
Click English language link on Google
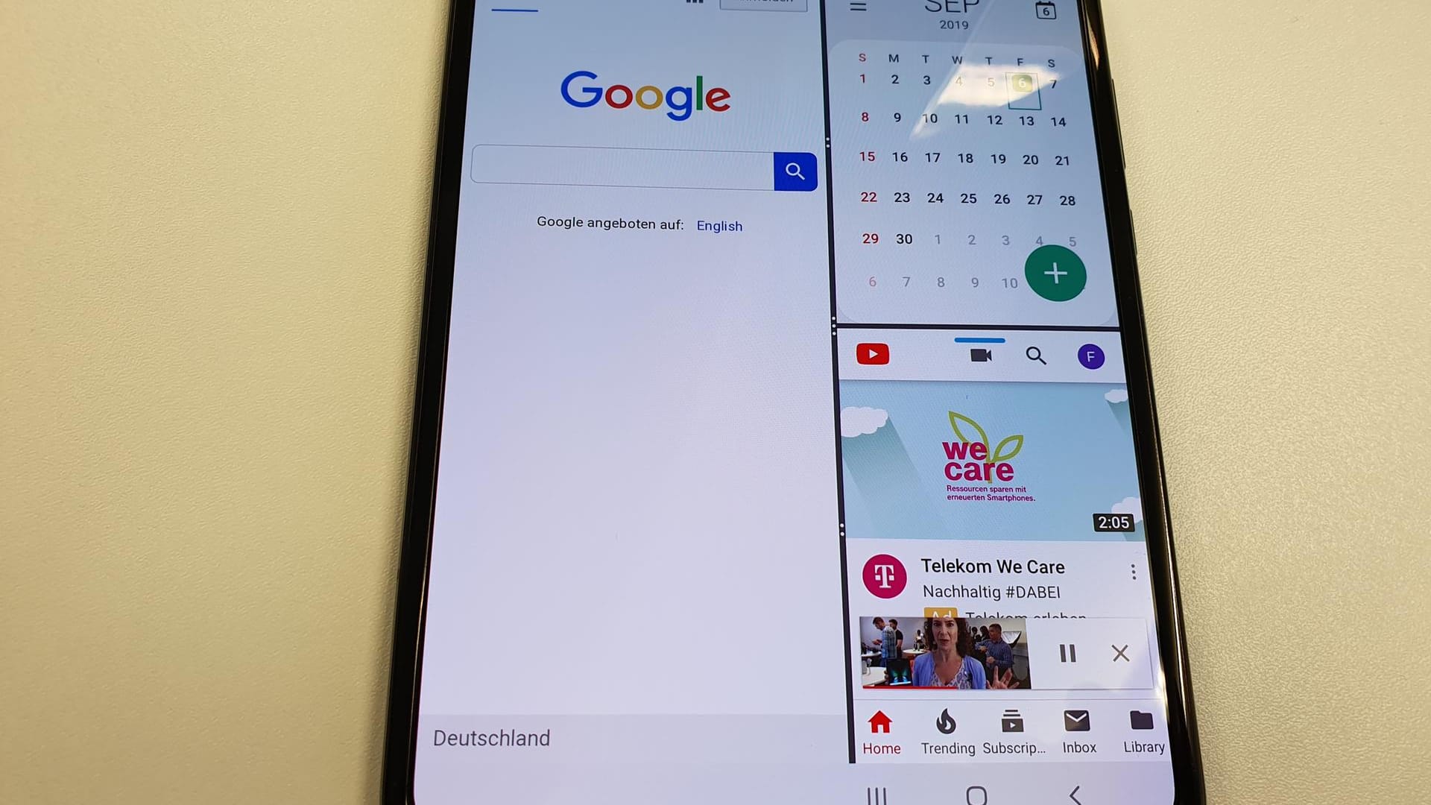tap(718, 225)
